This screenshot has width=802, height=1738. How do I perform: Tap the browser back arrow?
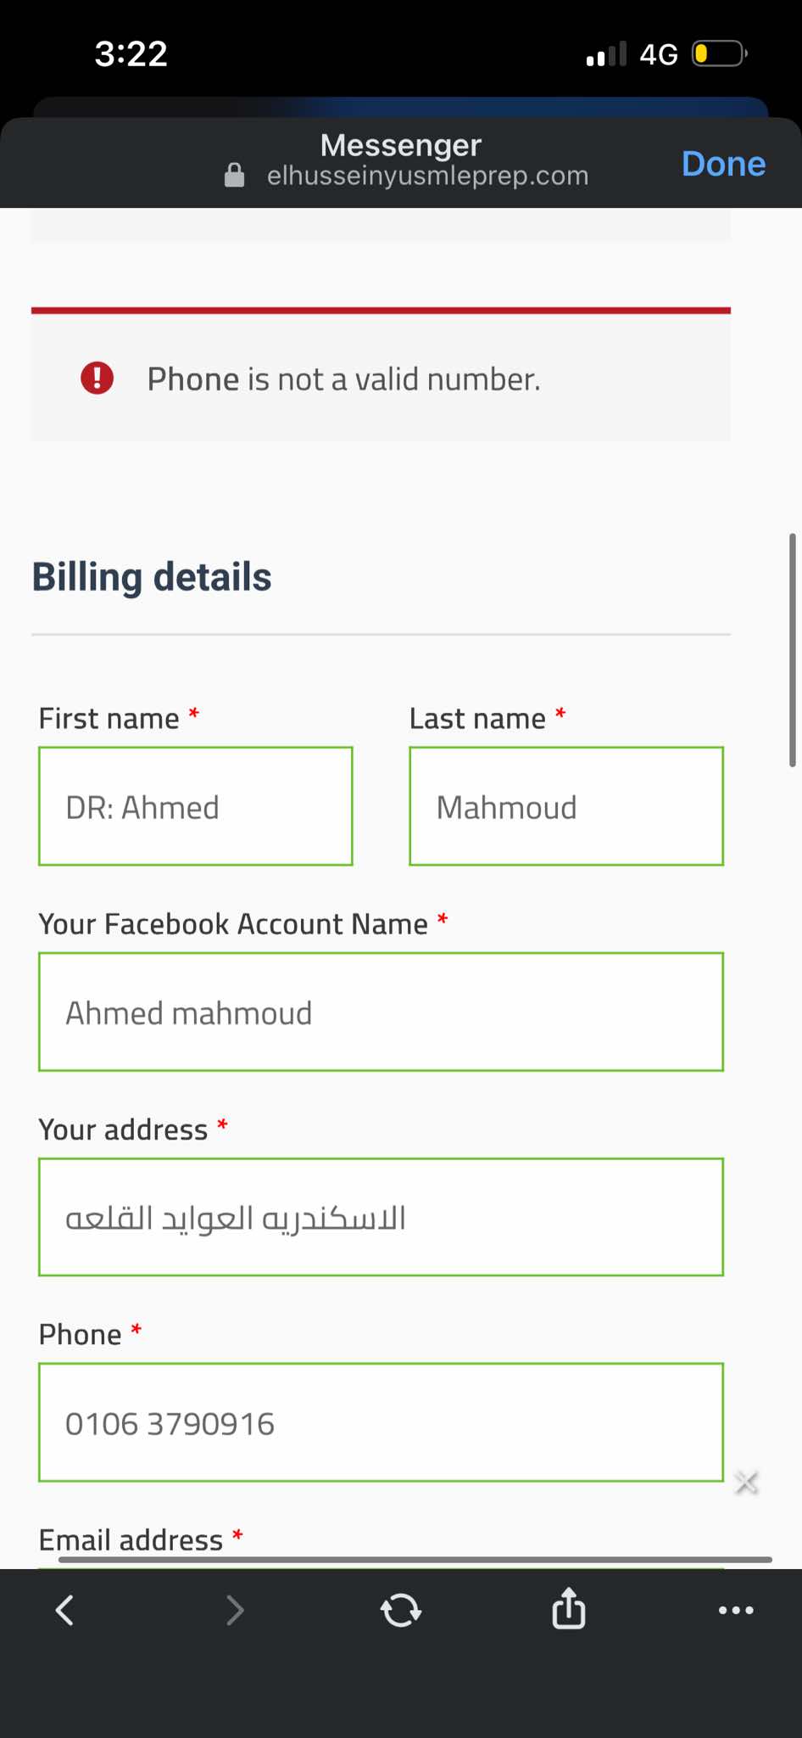point(64,1610)
